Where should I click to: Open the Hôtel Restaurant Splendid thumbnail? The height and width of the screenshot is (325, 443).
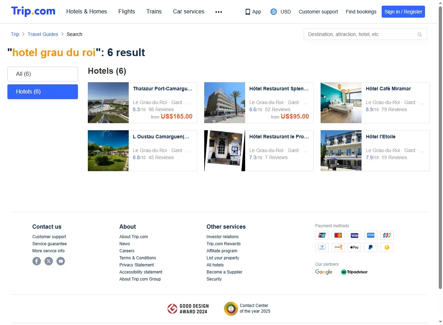click(225, 103)
